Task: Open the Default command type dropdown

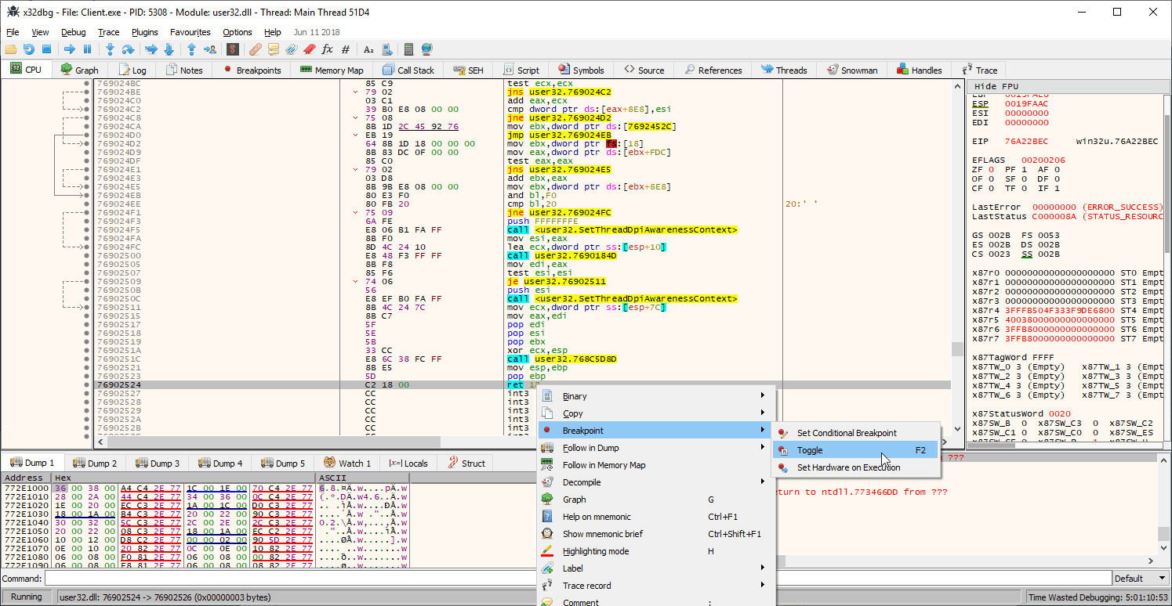Action: (1141, 579)
